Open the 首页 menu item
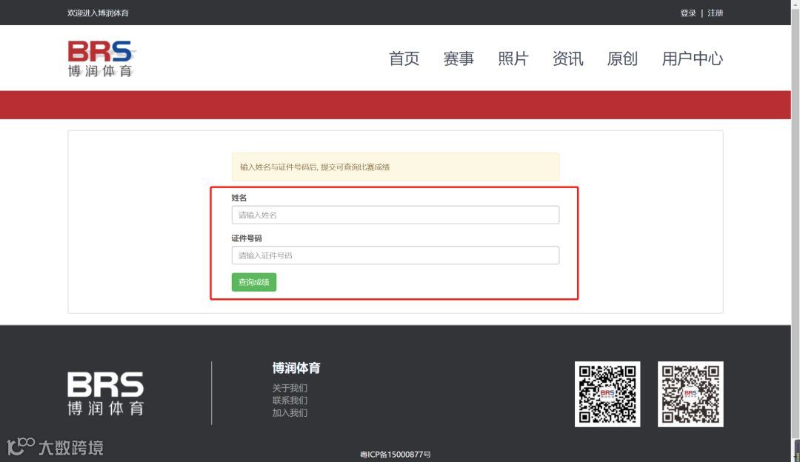The width and height of the screenshot is (800, 462). point(404,58)
